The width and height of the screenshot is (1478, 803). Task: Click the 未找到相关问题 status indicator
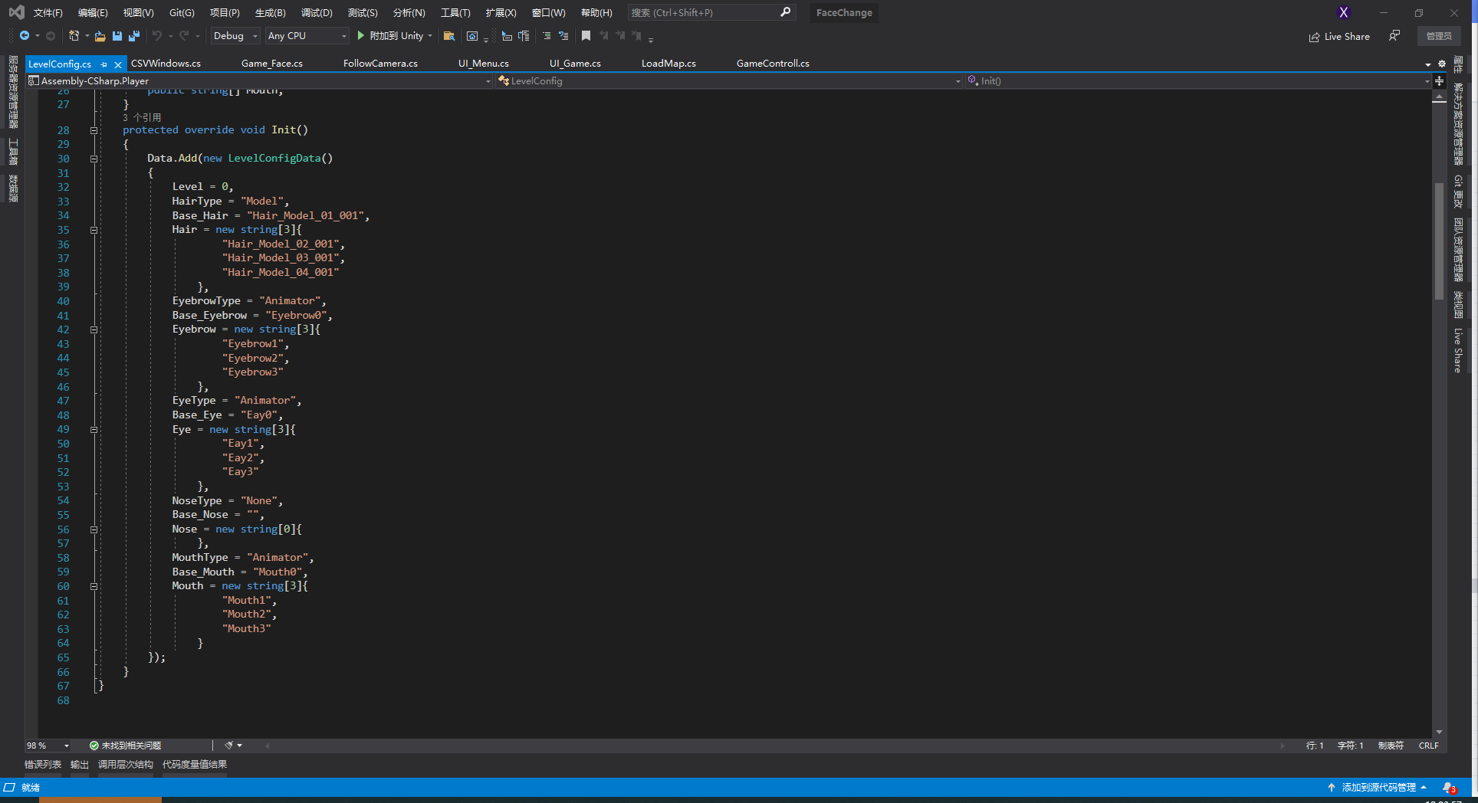(125, 746)
